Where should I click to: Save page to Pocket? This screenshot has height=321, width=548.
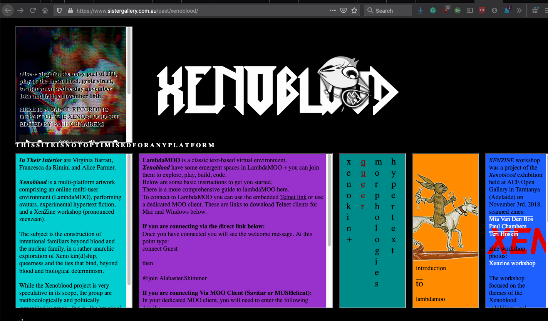pyautogui.click(x=344, y=11)
